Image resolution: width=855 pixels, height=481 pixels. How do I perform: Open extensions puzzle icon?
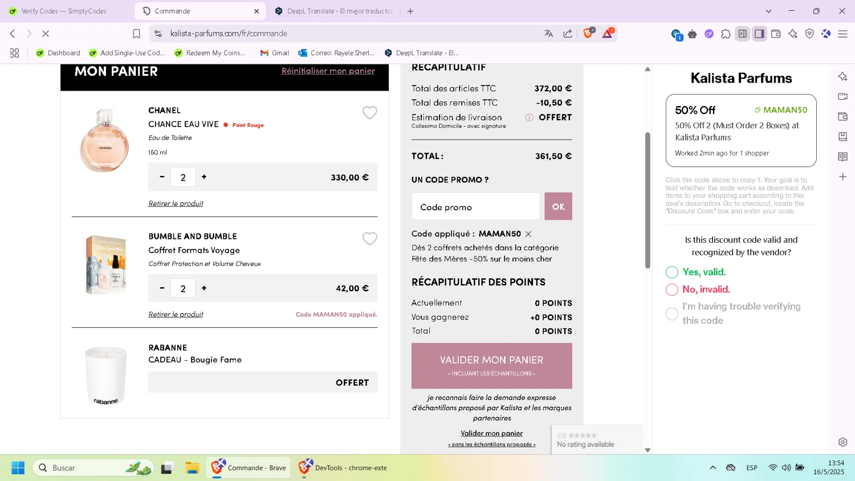coord(726,34)
